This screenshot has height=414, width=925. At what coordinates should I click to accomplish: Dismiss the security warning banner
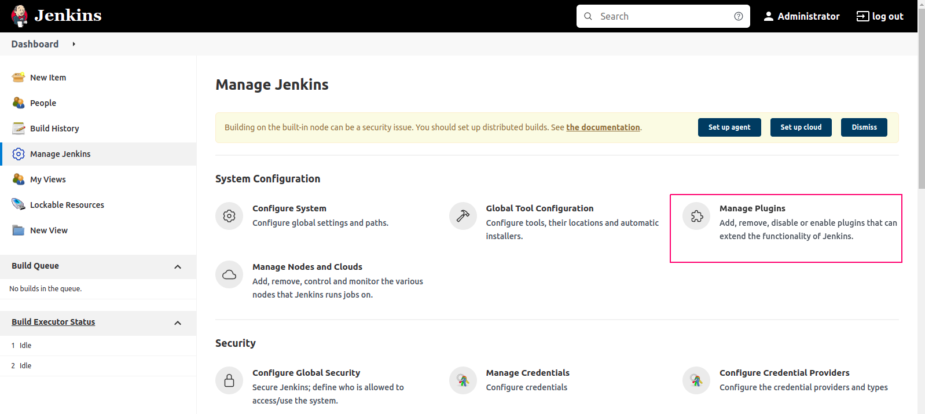[864, 127]
